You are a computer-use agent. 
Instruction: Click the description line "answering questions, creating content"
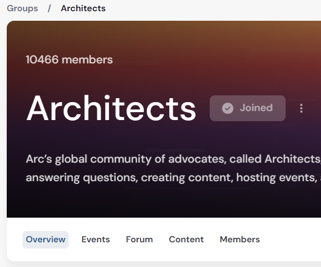click(x=173, y=177)
